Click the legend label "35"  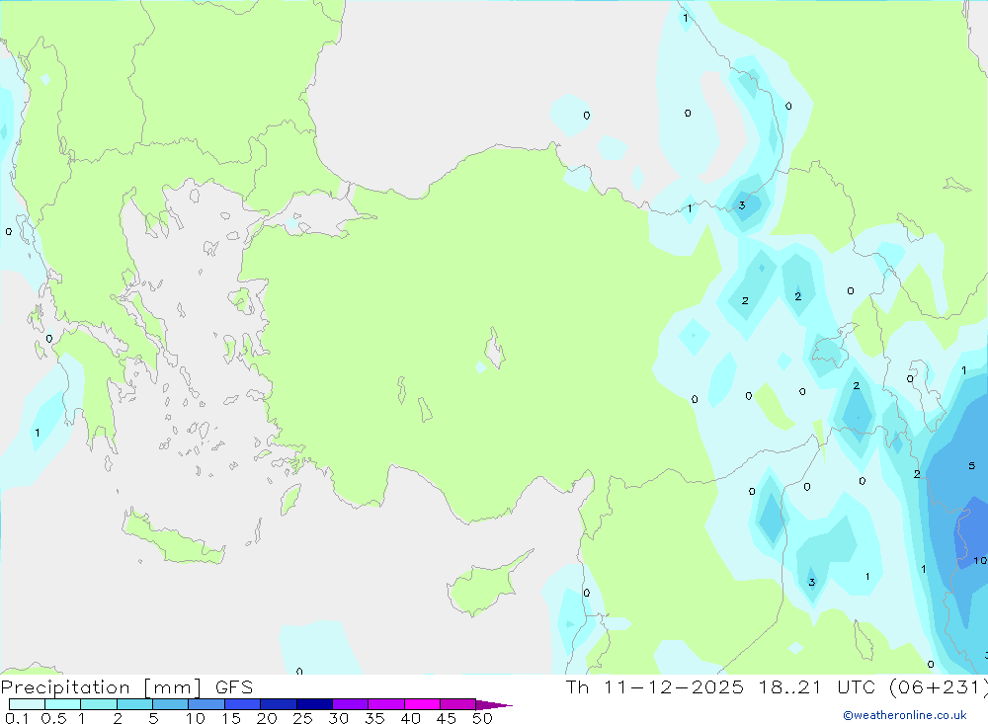374,718
